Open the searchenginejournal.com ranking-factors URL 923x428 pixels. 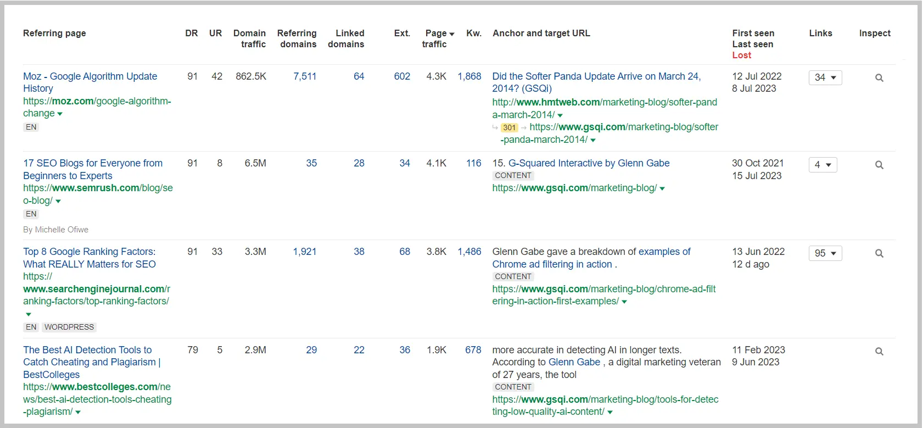[97, 289]
